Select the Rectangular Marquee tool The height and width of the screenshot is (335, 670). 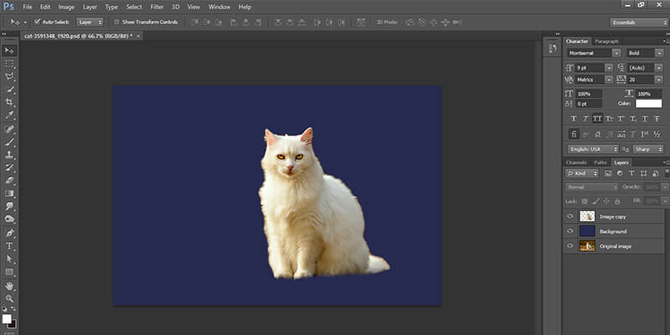9,64
